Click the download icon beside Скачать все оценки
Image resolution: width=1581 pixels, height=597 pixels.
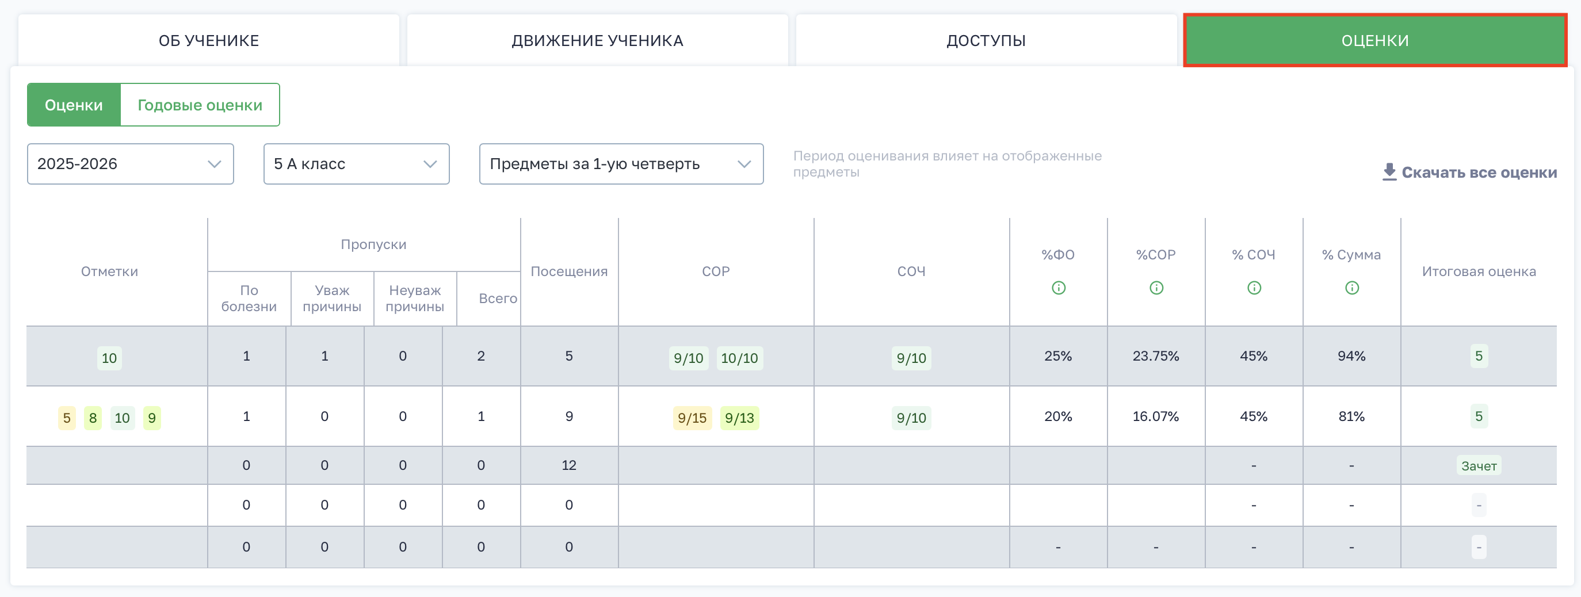[x=1389, y=172]
